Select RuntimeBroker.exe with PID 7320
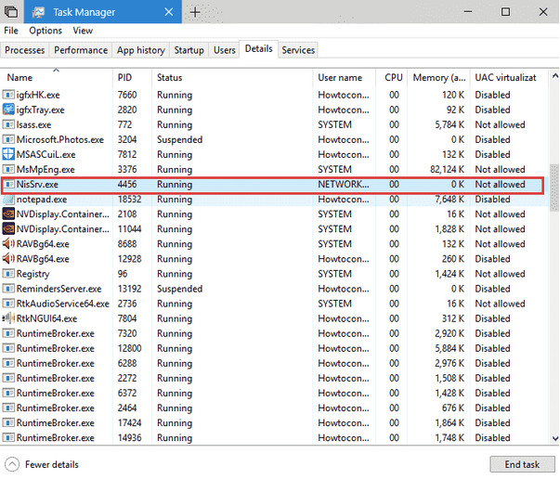Image resolution: width=560 pixels, height=479 pixels. click(273, 333)
